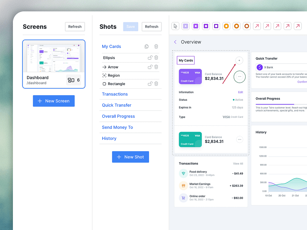The width and height of the screenshot is (307, 230).
Task: Open the History shot entry
Action: point(109,139)
